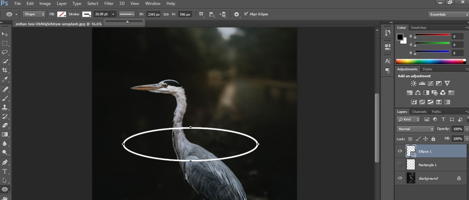Select the Ellipse shape tool in toolbox
The width and height of the screenshot is (469, 200).
[x=5, y=189]
